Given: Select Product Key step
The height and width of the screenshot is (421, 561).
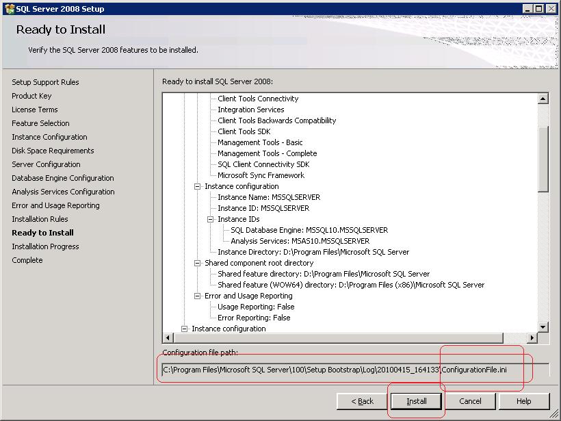Looking at the screenshot, I should tap(31, 96).
